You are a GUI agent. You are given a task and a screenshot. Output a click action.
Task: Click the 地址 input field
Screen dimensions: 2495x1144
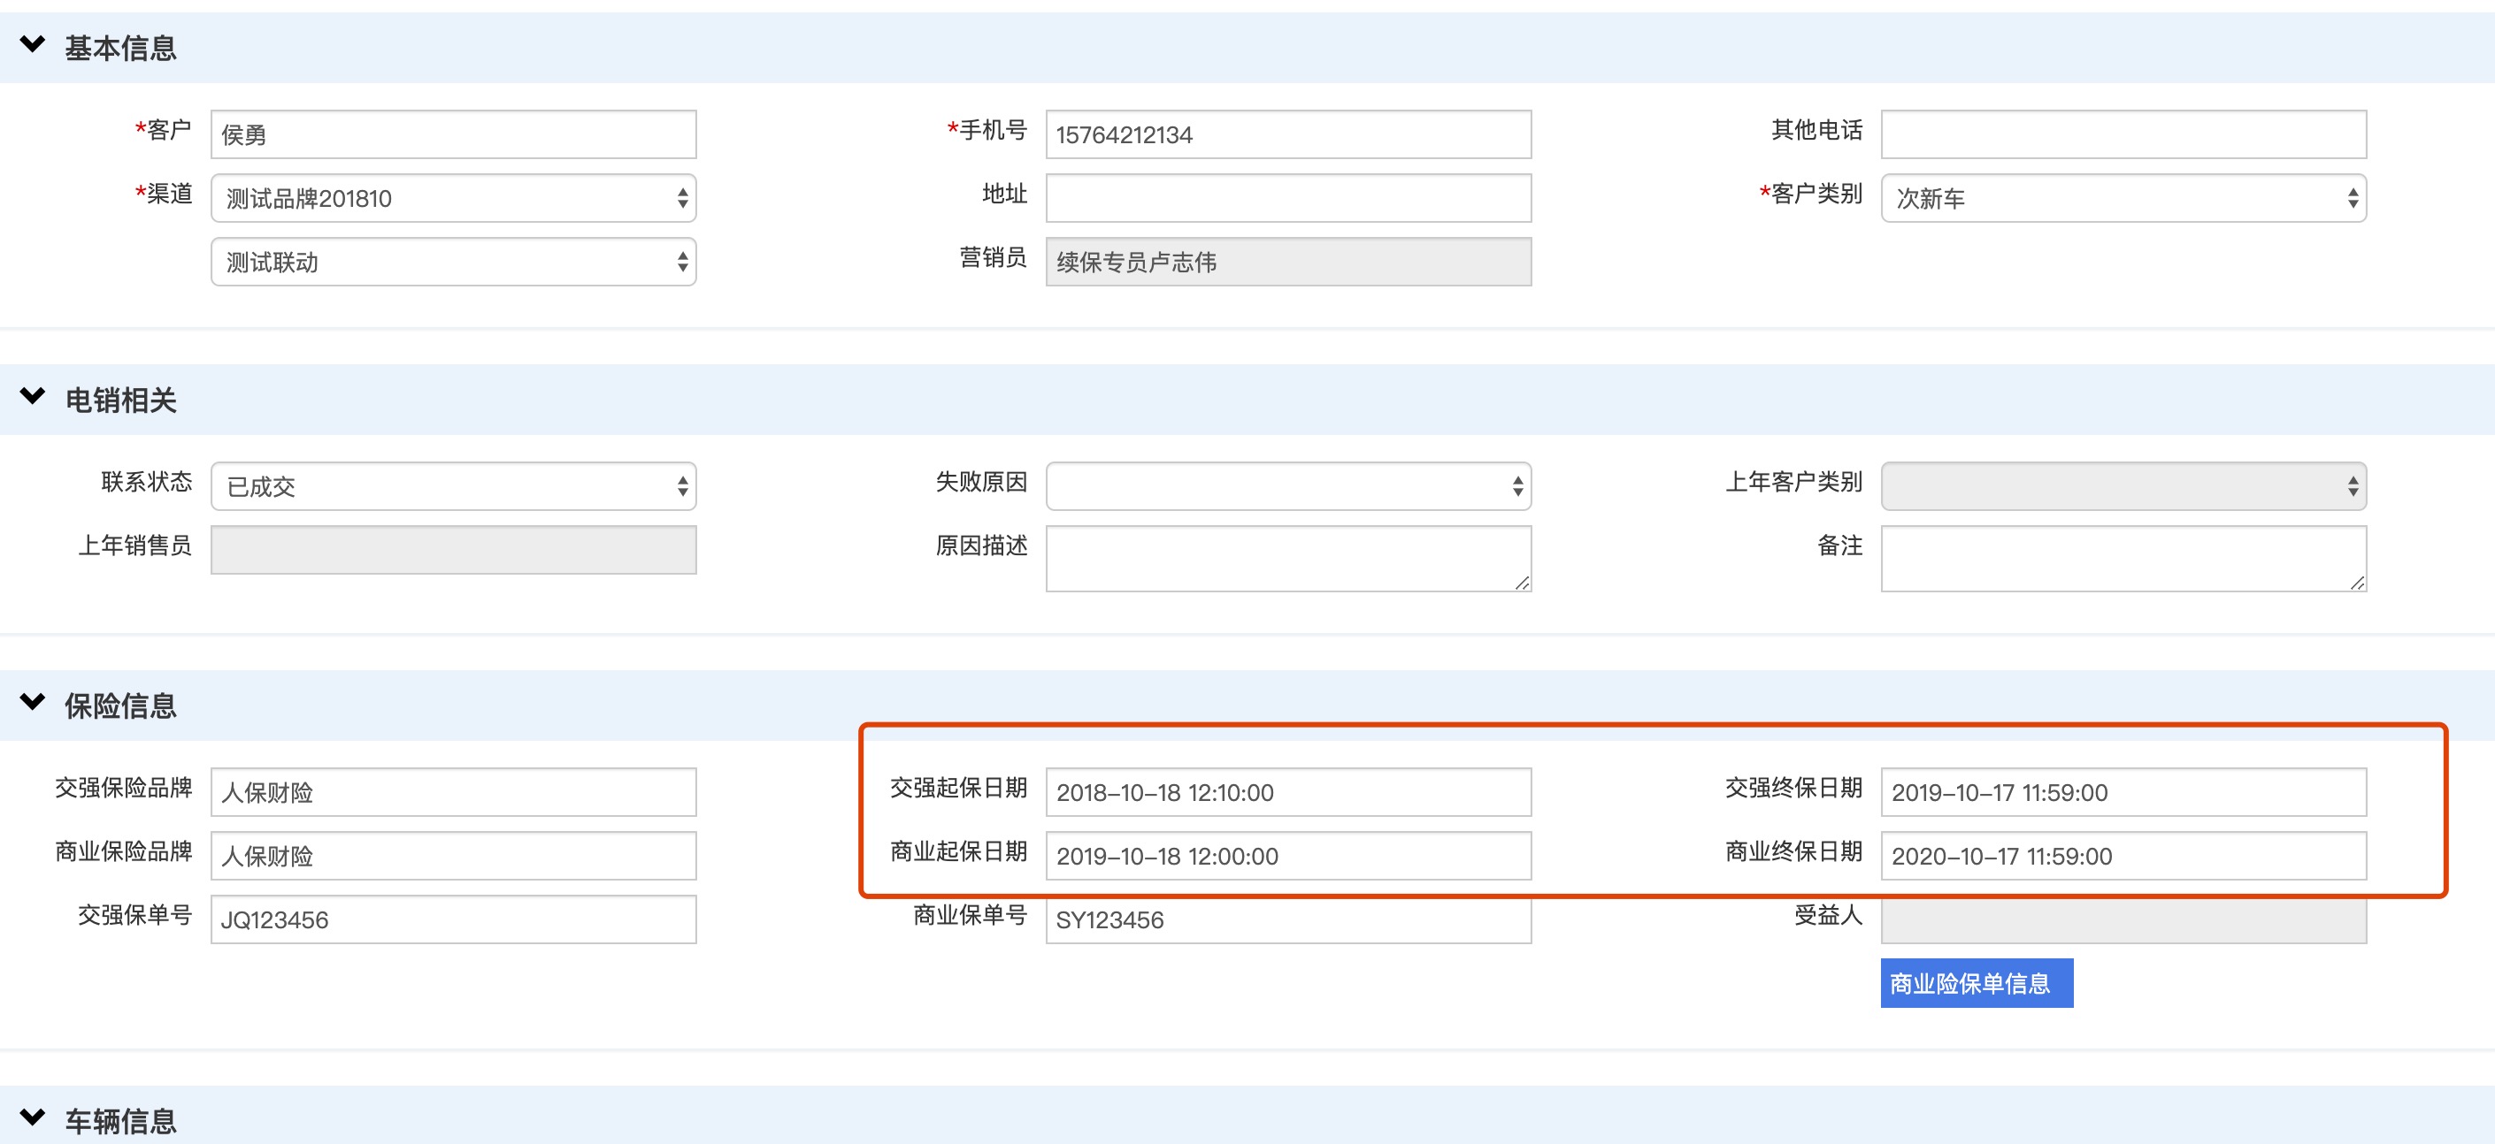coord(1287,198)
